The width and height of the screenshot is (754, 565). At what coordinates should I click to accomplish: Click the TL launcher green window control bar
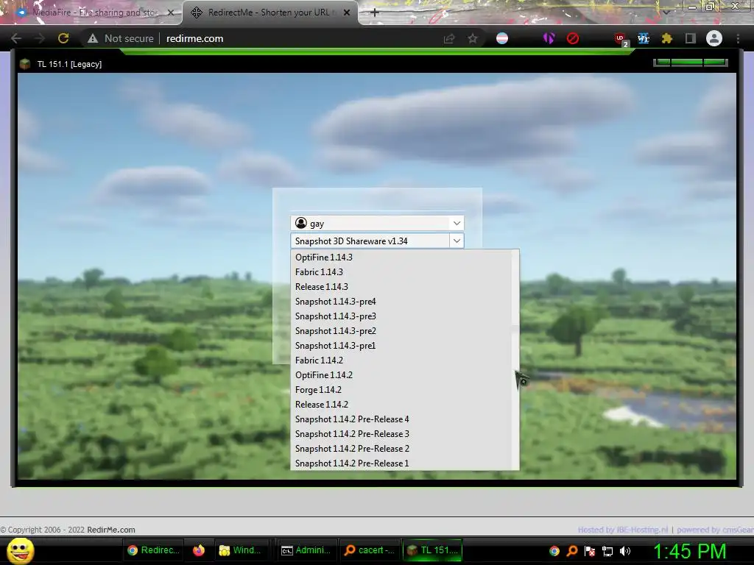pyautogui.click(x=690, y=63)
